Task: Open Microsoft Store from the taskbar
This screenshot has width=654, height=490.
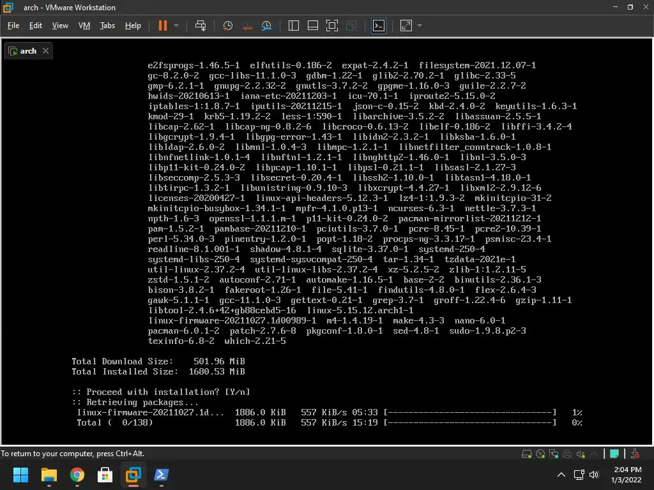Action: (x=105, y=475)
